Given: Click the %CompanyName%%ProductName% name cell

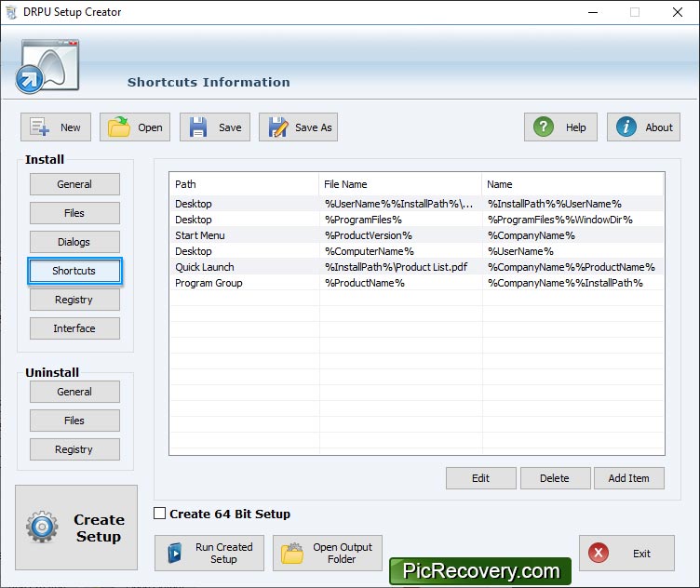Looking at the screenshot, I should (x=572, y=267).
